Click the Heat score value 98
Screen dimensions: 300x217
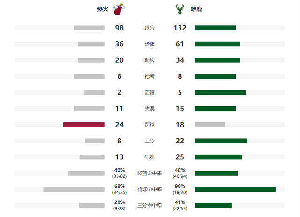120,28
